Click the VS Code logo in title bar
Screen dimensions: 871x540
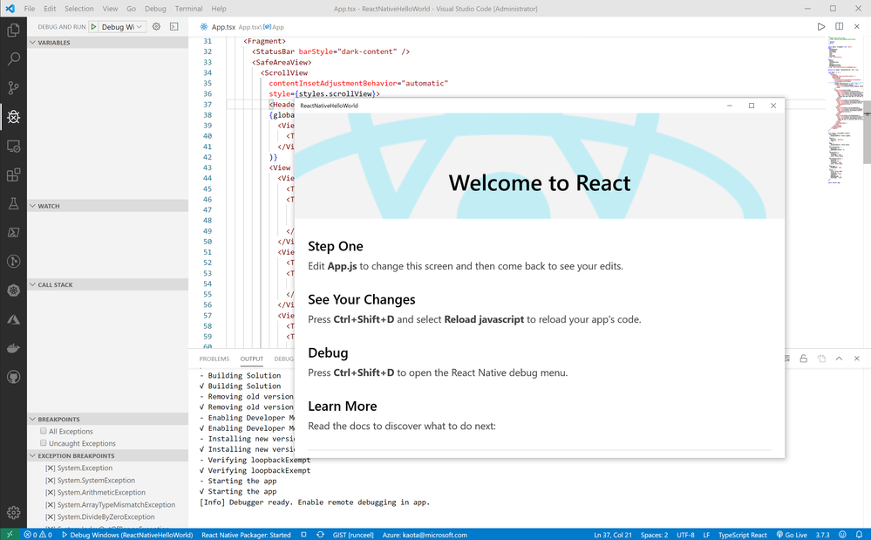(10, 9)
